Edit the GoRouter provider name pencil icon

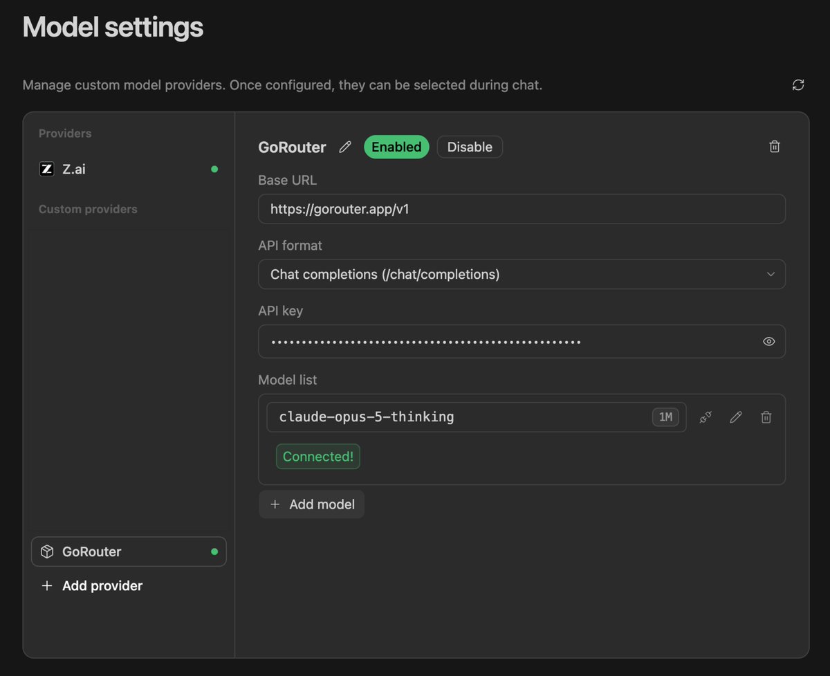pos(345,147)
